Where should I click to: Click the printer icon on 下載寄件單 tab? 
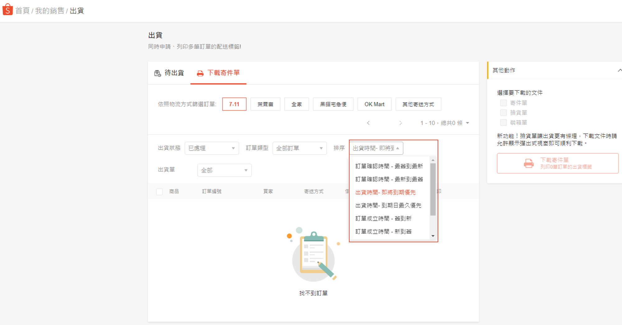[x=200, y=73]
